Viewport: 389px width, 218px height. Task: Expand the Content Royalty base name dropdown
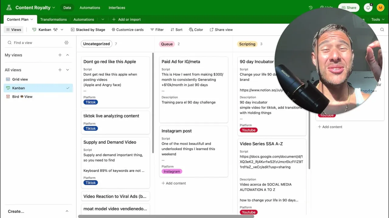tap(54, 8)
